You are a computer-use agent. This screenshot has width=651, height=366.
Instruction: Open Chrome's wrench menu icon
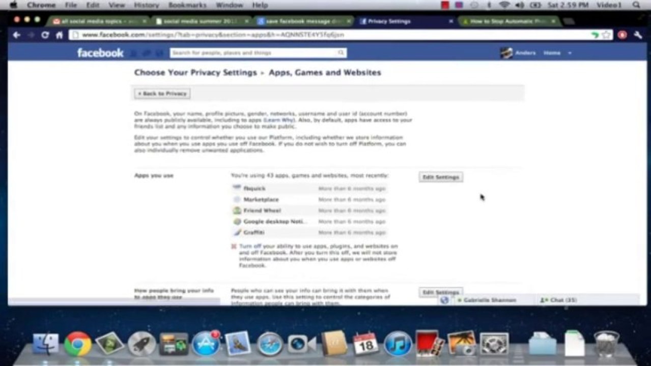pos(638,35)
